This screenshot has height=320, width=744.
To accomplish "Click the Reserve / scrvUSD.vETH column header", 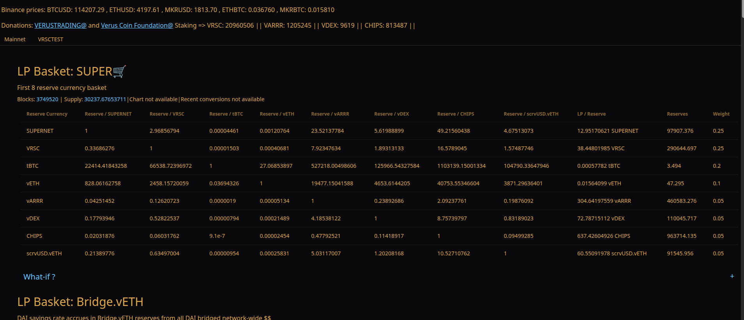I will click(531, 114).
